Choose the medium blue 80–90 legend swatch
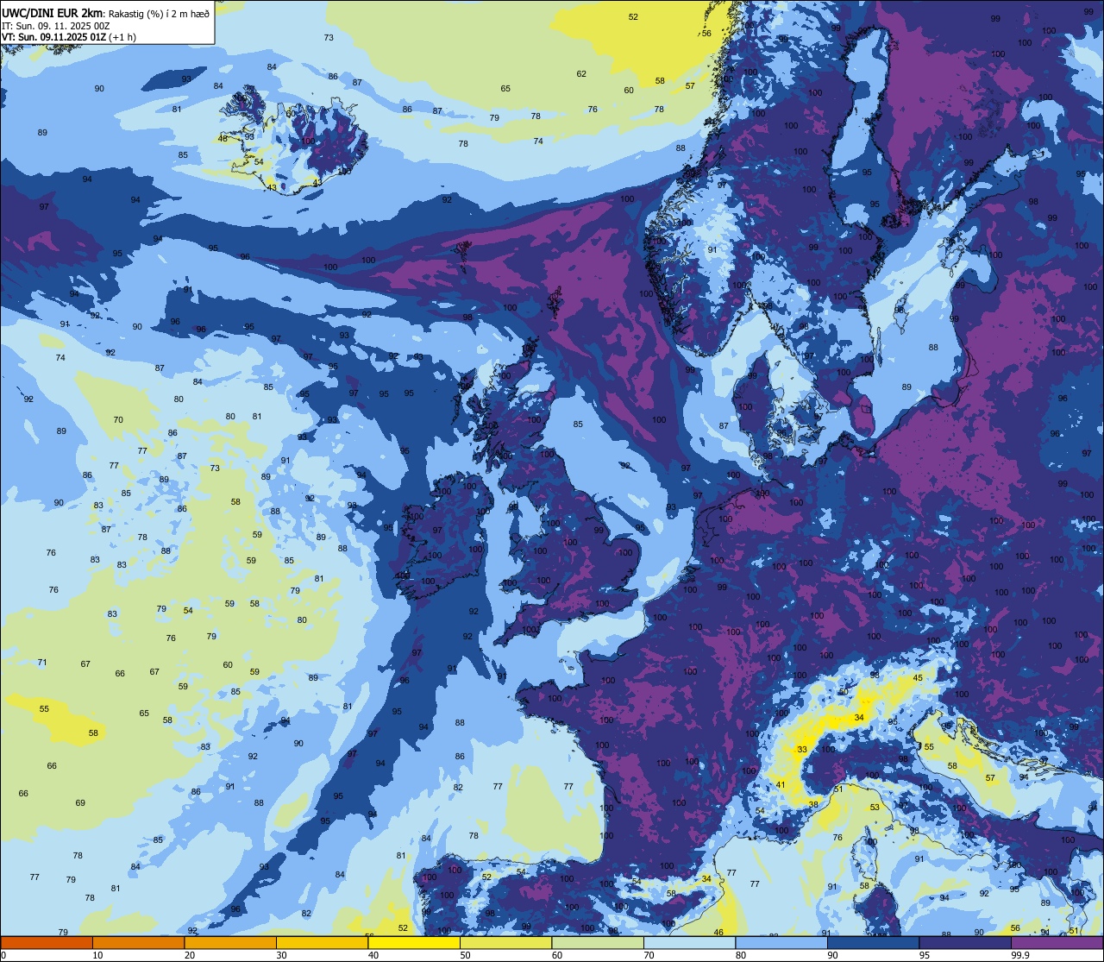Screen dimensions: 1104x962 pos(781,942)
